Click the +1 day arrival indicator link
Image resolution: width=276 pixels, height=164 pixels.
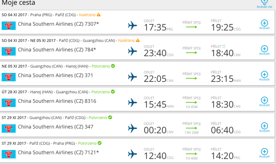pyautogui.click(x=224, y=46)
